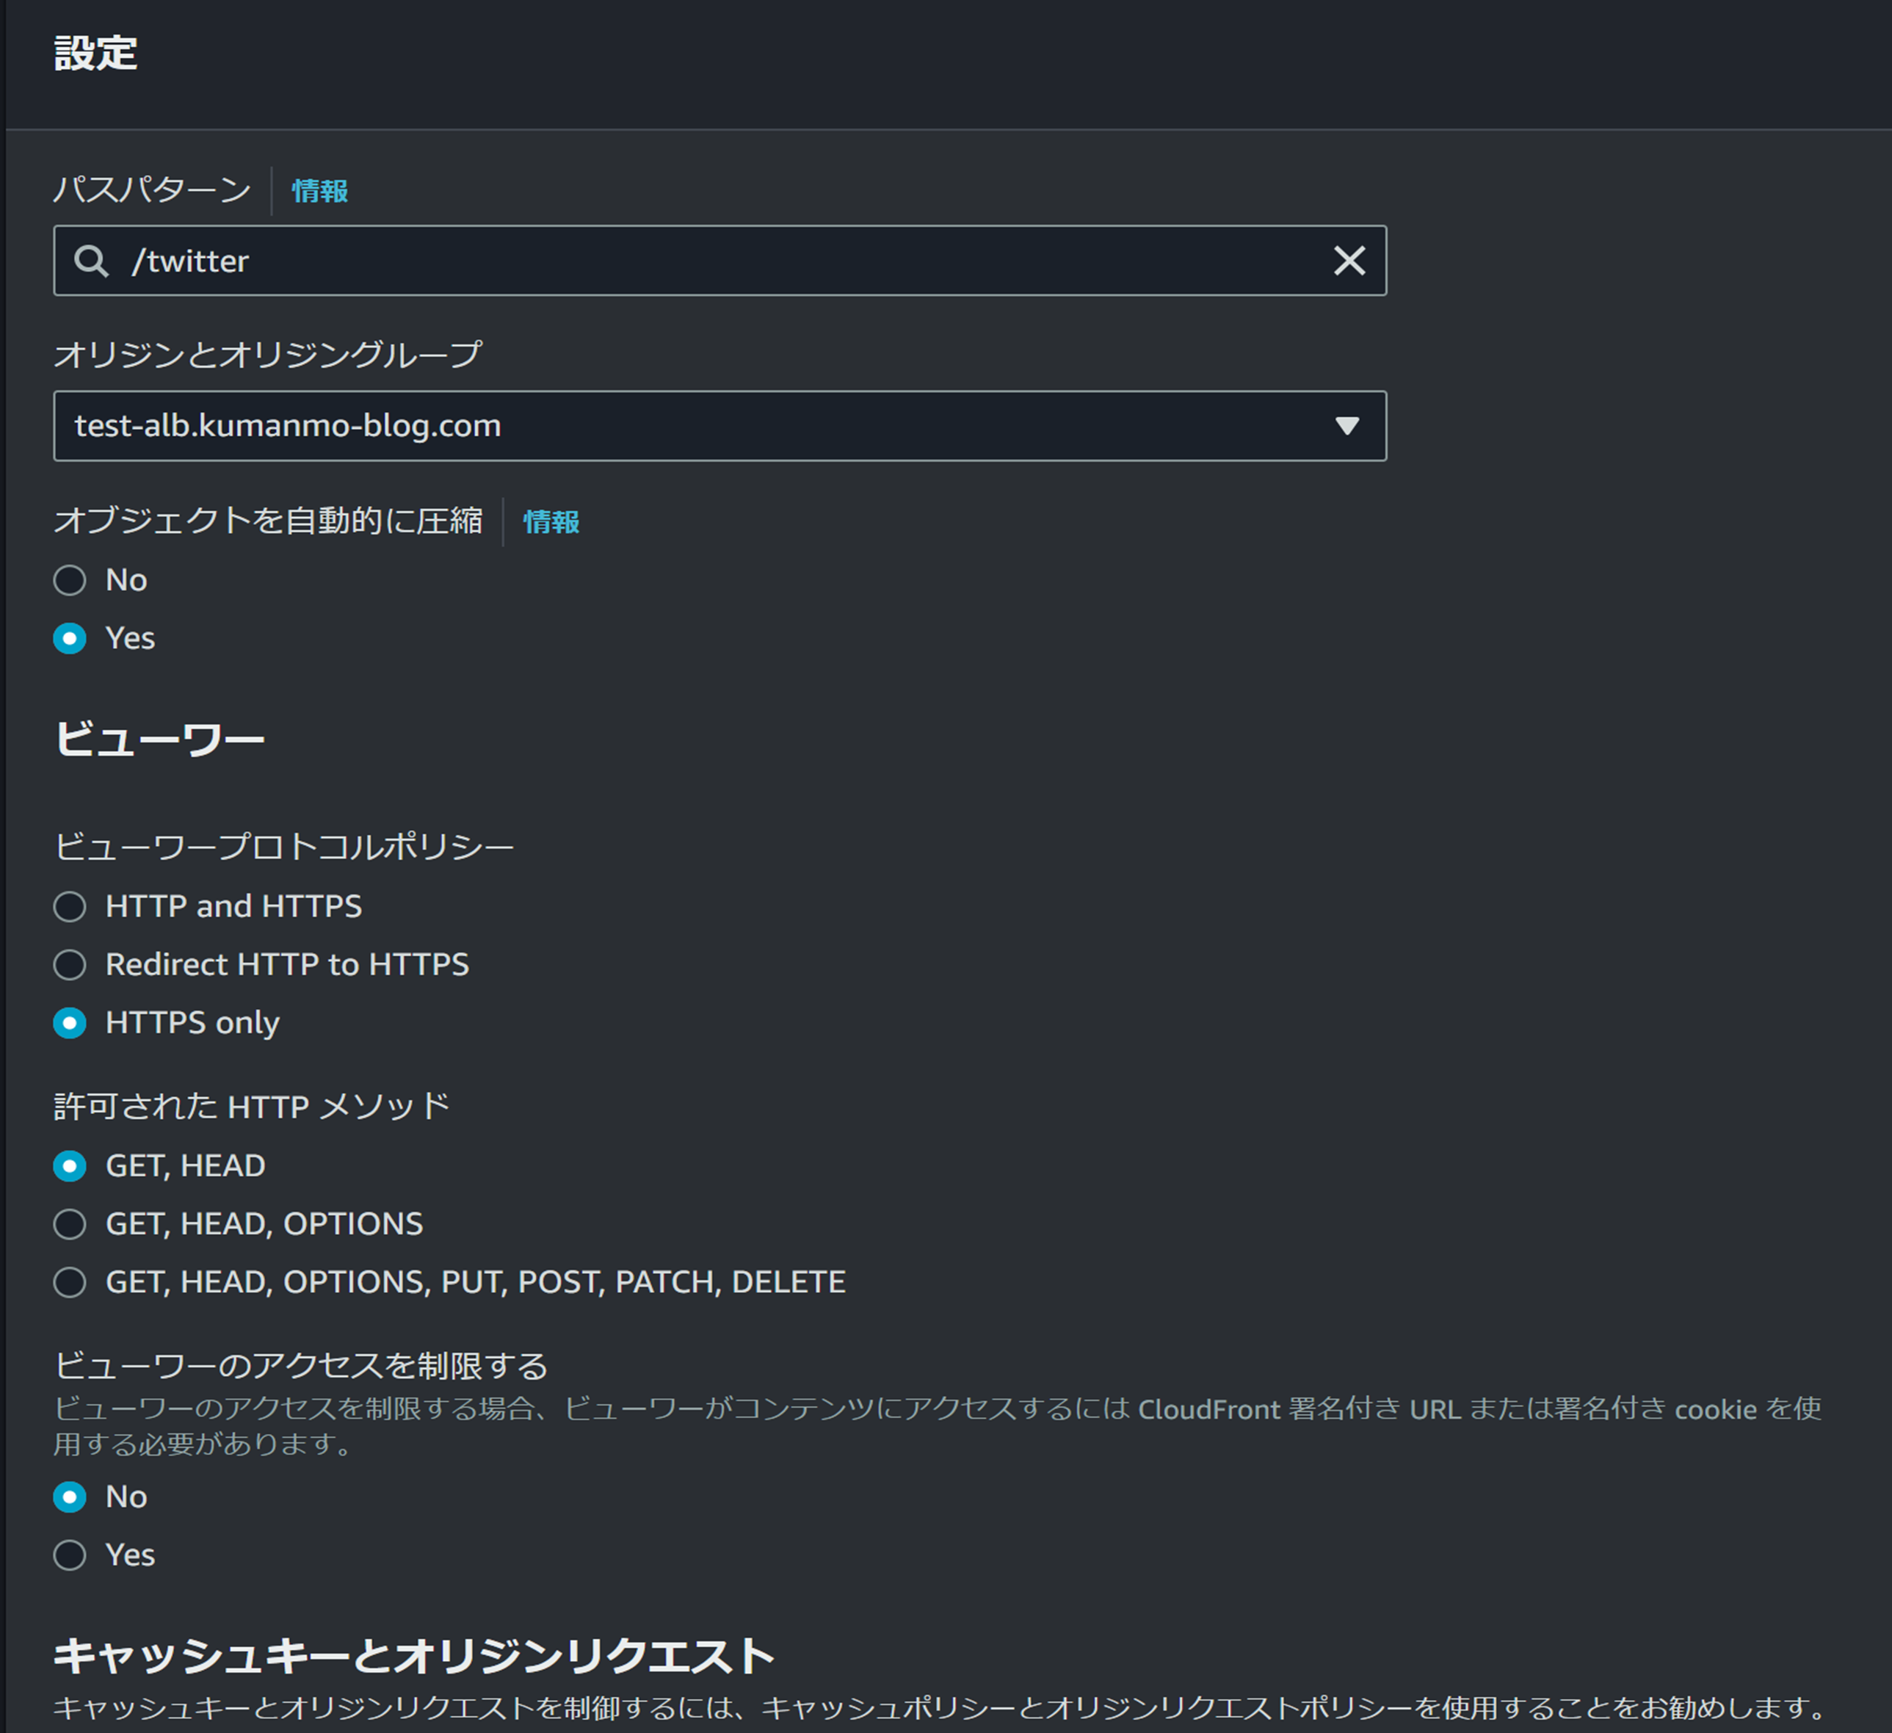Image resolution: width=1892 pixels, height=1733 pixels.
Task: Open 情報 link beside オブジェクトを自動的に圧縮
Action: tap(551, 522)
